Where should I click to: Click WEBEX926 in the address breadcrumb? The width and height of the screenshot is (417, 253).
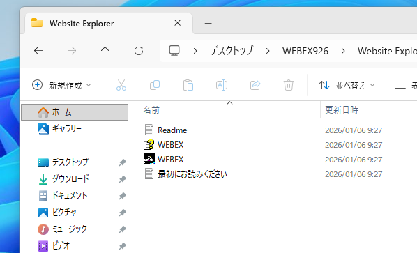(305, 51)
